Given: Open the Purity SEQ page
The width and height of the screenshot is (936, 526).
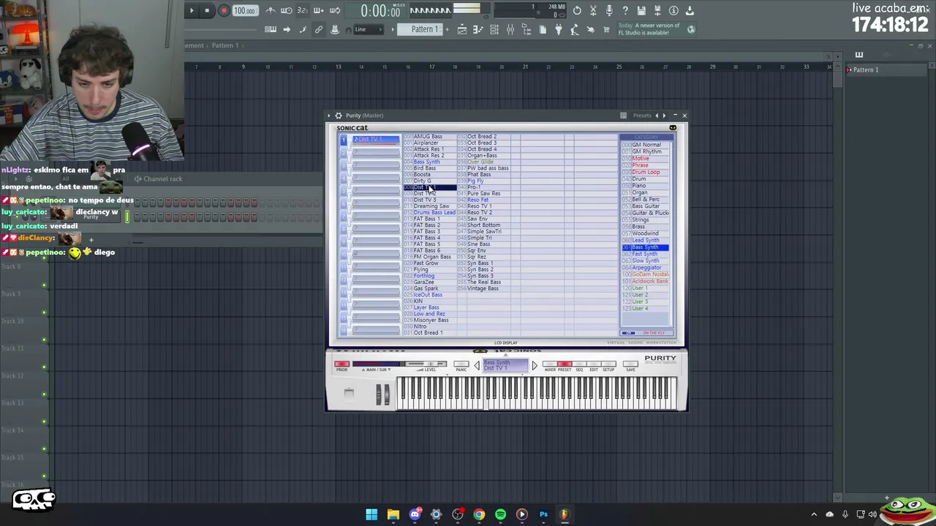Looking at the screenshot, I should 579,364.
